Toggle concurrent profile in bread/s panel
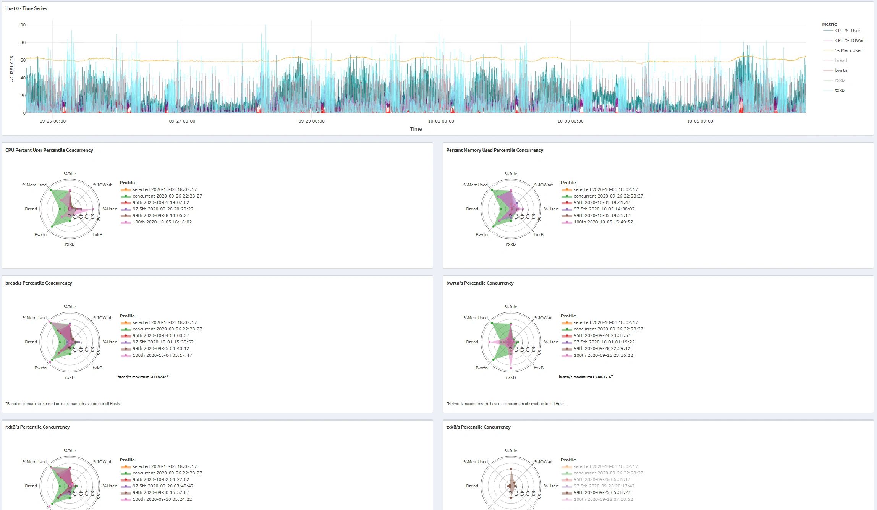Image resolution: width=877 pixels, height=510 pixels. point(162,329)
